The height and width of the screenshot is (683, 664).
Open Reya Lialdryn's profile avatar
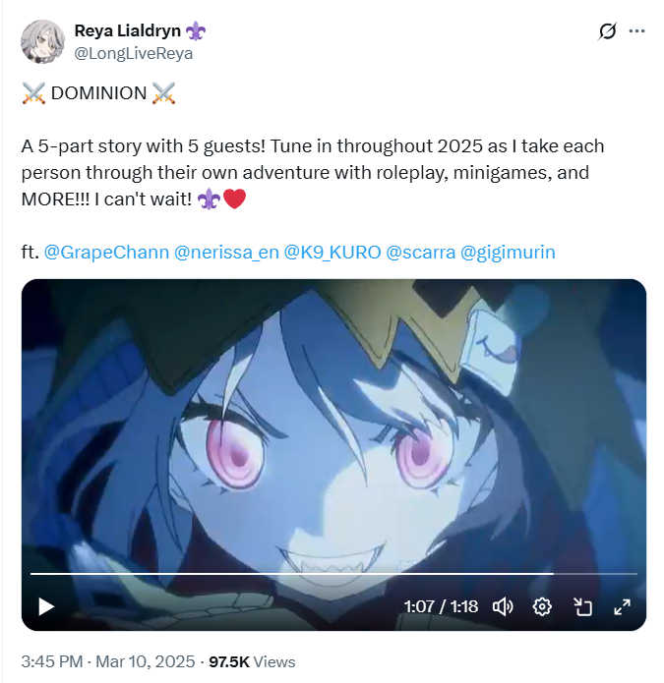pyautogui.click(x=42, y=41)
